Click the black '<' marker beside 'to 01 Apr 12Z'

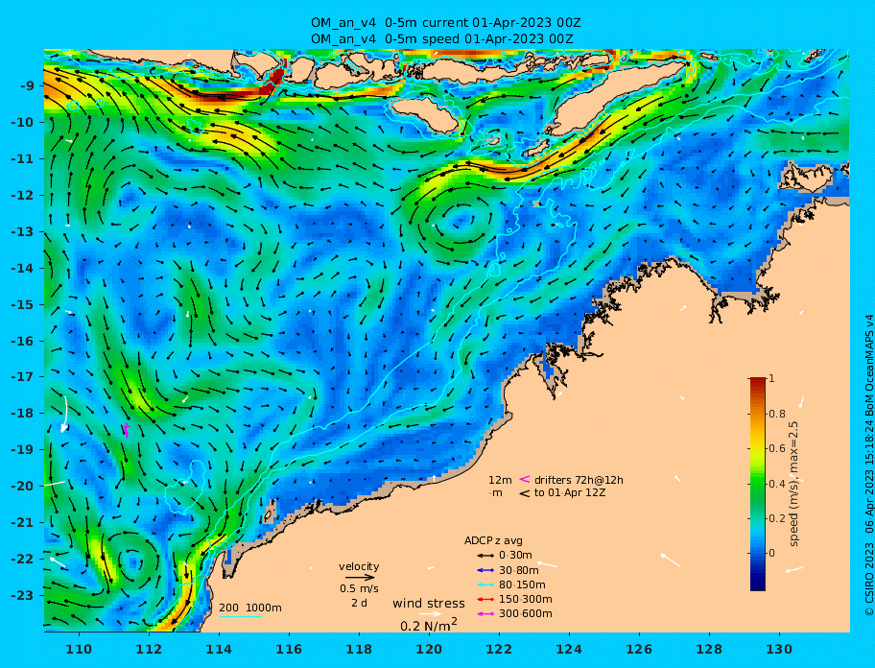point(525,493)
